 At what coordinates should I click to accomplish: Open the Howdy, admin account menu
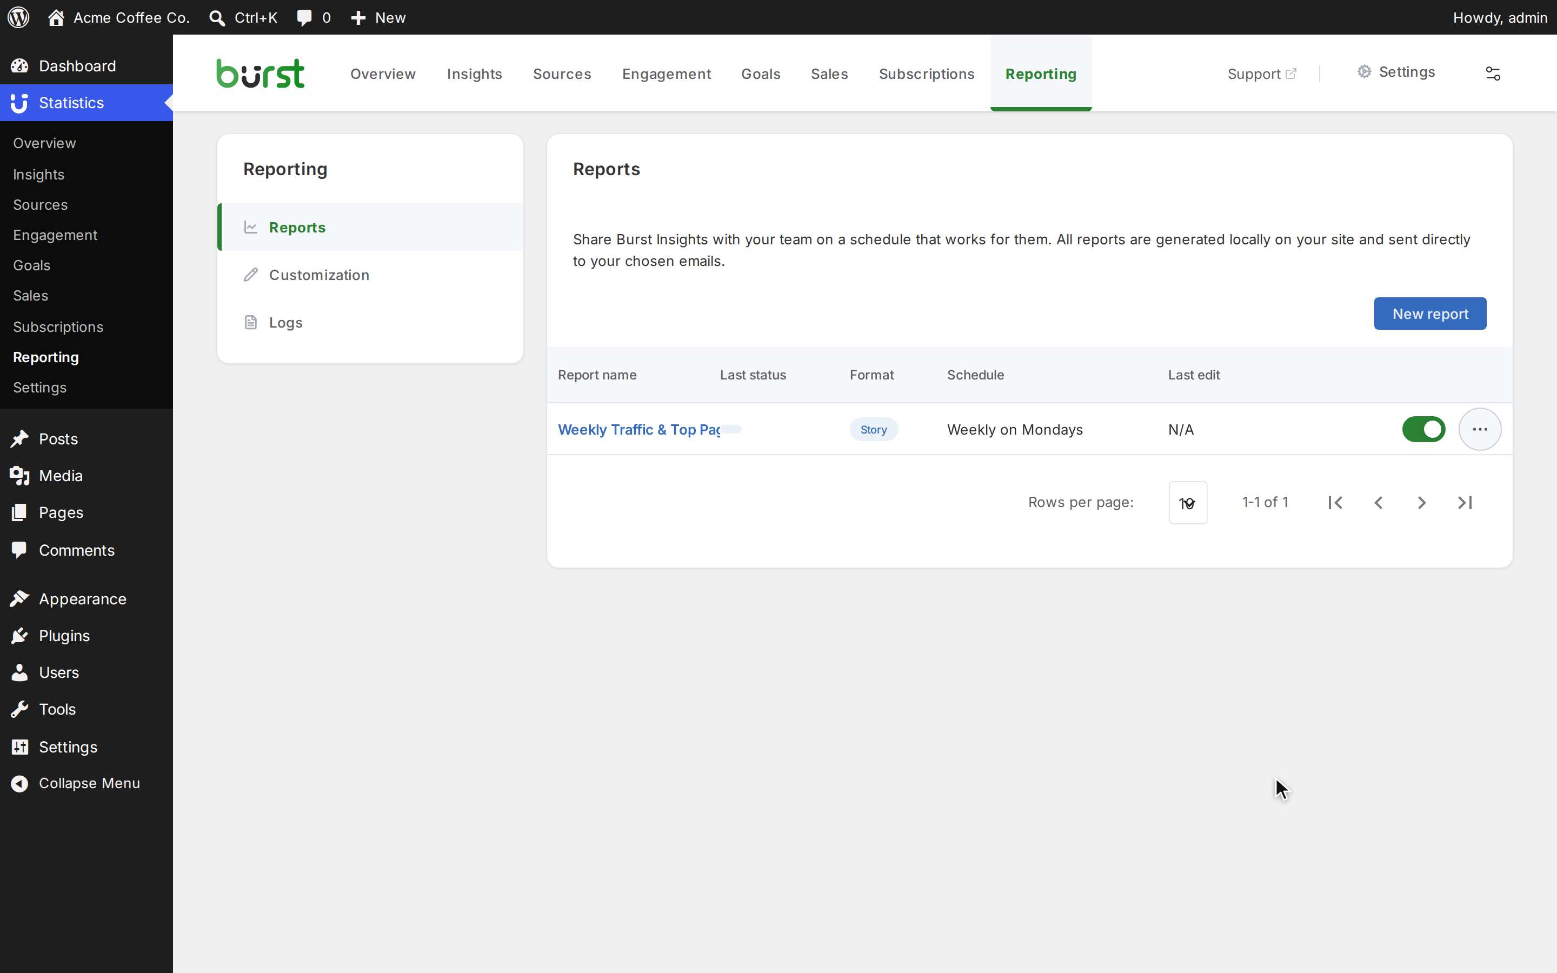pyautogui.click(x=1499, y=17)
